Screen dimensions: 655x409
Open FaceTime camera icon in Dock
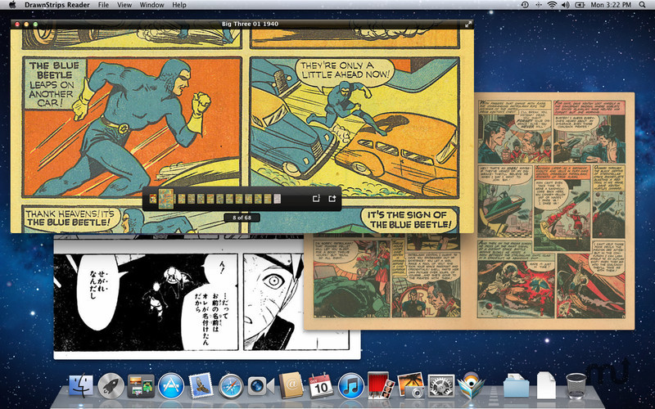pyautogui.click(x=261, y=385)
